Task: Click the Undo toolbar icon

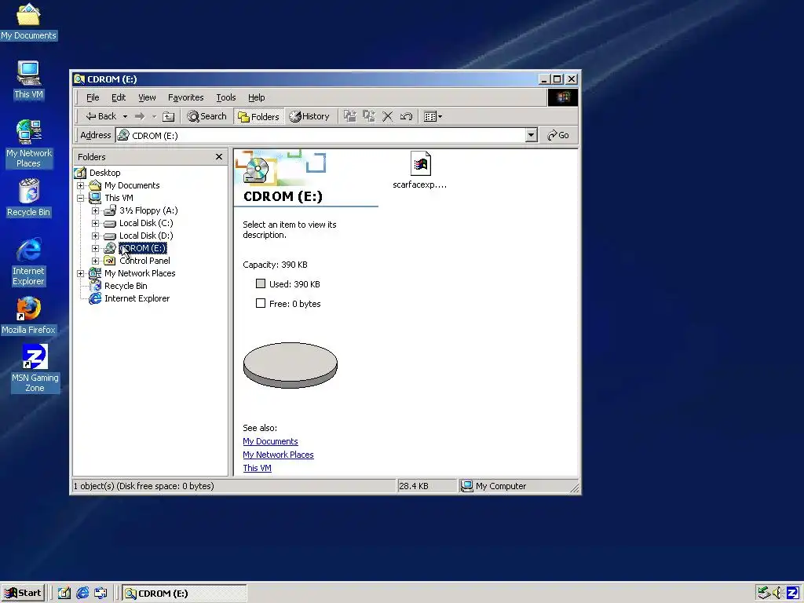Action: tap(406, 116)
